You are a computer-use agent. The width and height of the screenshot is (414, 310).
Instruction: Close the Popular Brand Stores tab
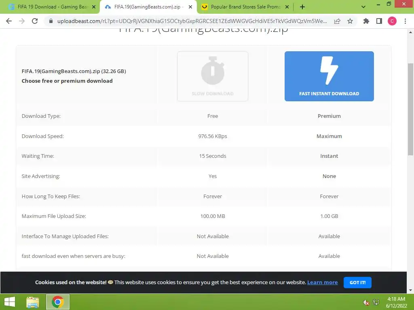pyautogui.click(x=287, y=7)
